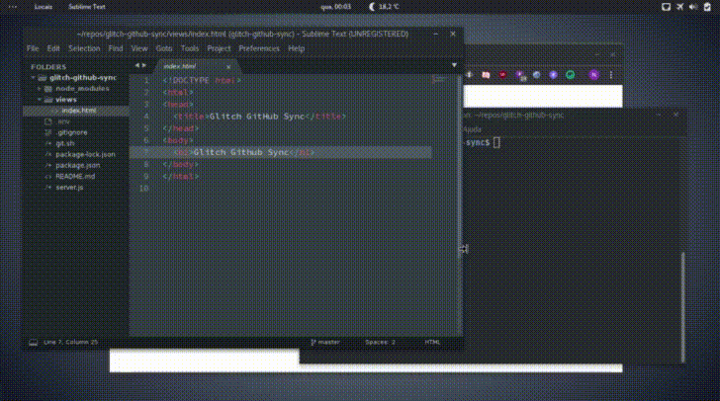Click the closing body tag on line 8

pos(181,164)
